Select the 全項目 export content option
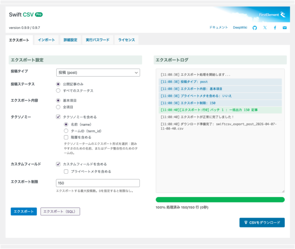295x249 pixels. coord(58,107)
